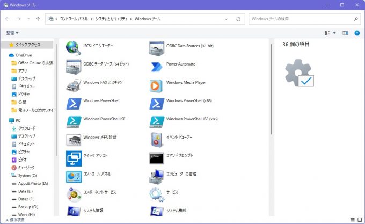Click the refresh address bar button

[x=238, y=19]
